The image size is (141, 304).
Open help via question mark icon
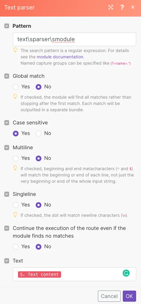click(122, 7)
